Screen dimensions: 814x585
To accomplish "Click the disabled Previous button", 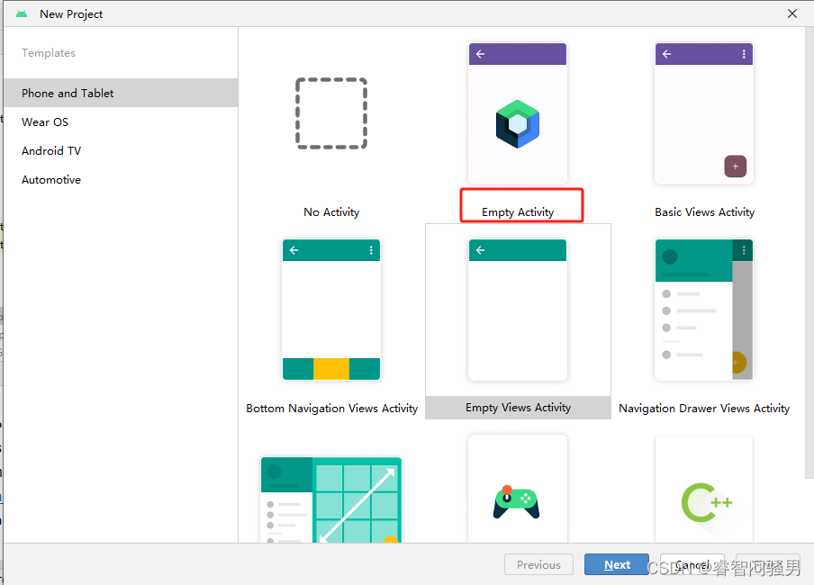I will click(x=538, y=564).
